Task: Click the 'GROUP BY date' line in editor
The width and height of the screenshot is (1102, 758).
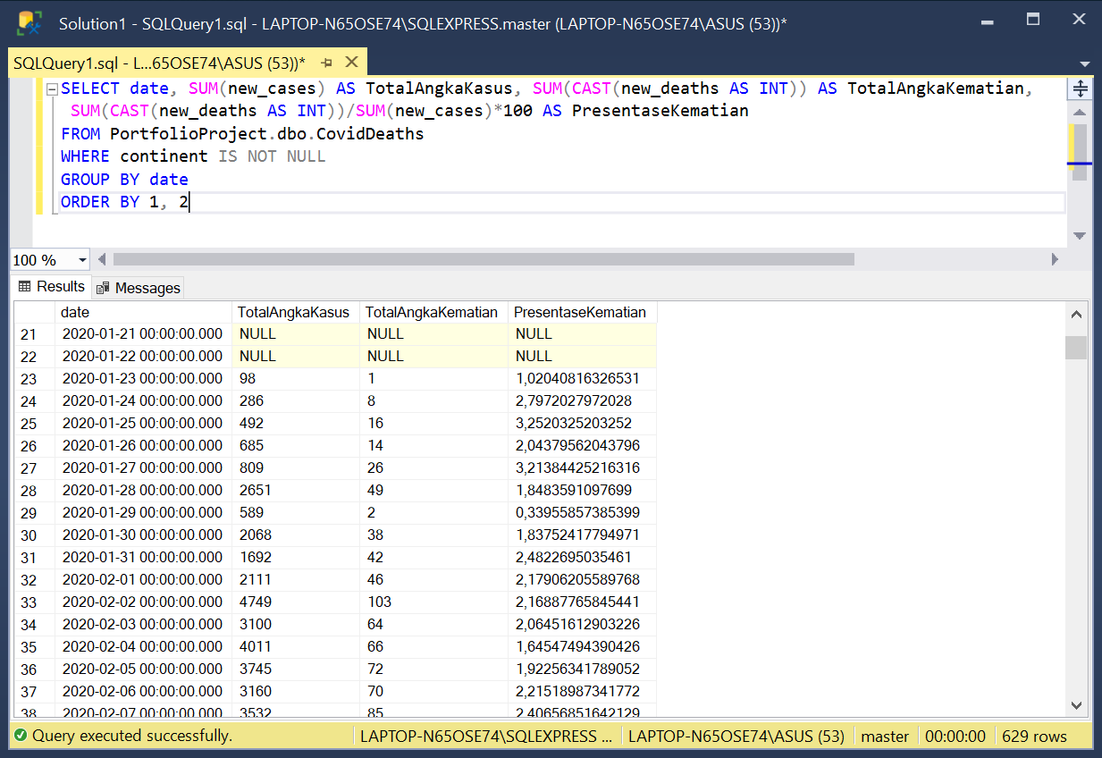Action: (x=124, y=180)
